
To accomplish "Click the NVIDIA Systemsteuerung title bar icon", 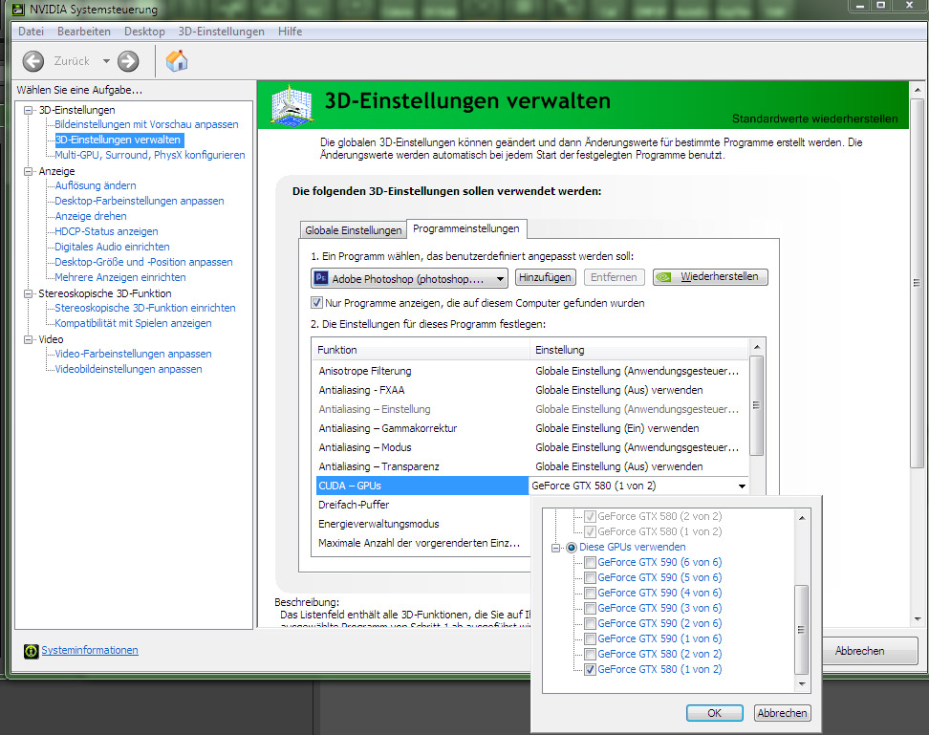I will point(18,10).
